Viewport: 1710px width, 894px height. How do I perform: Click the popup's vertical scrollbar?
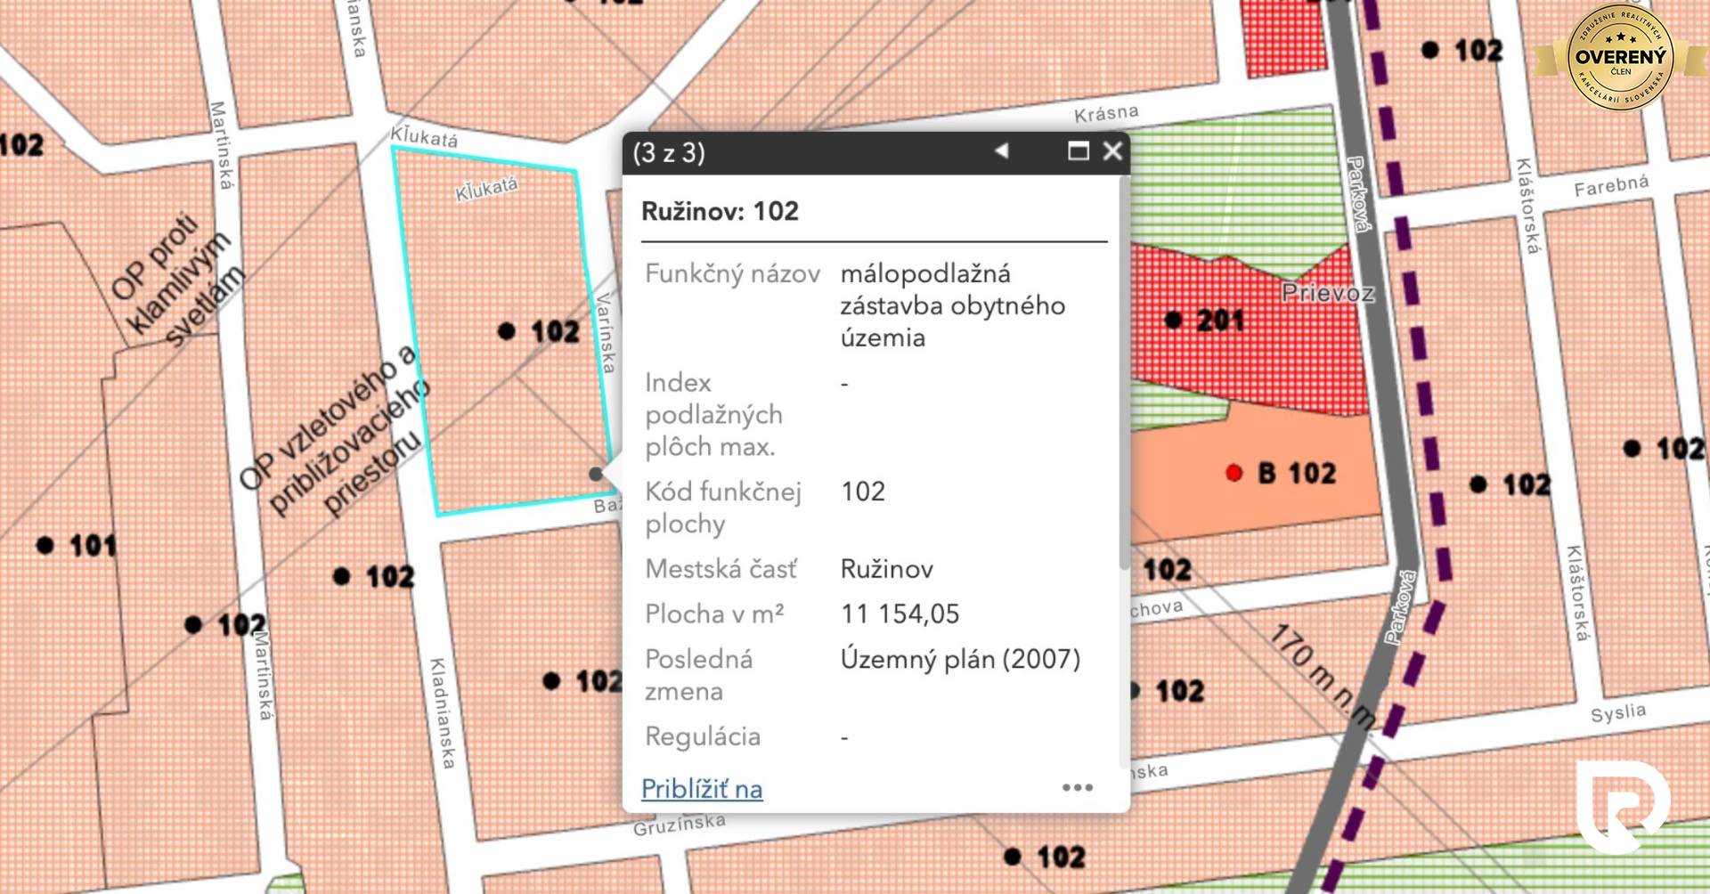pyautogui.click(x=1124, y=374)
